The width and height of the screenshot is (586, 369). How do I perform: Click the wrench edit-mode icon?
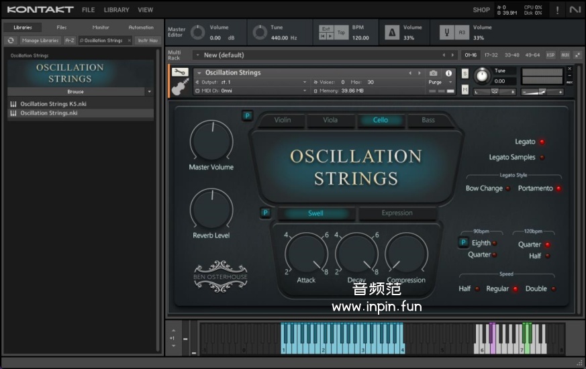point(179,72)
